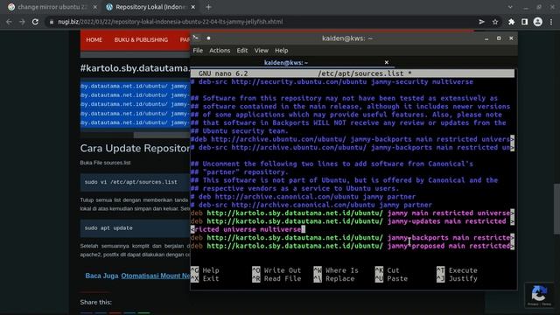Maximize the terminal window
This screenshot has height=315, width=560.
pyautogui.click(x=499, y=38)
